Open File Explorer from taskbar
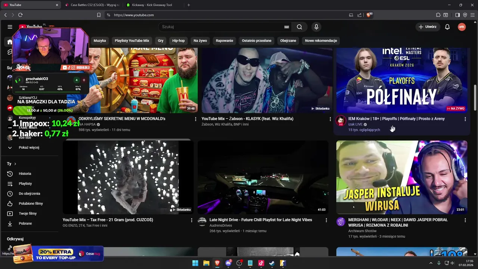This screenshot has width=478, height=269. pos(206,263)
